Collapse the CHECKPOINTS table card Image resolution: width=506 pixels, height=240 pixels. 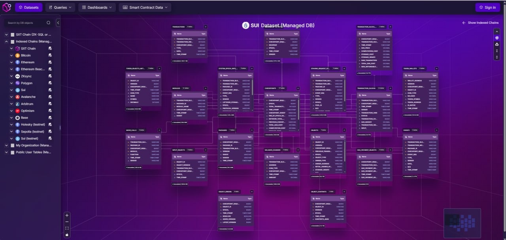[298, 88]
